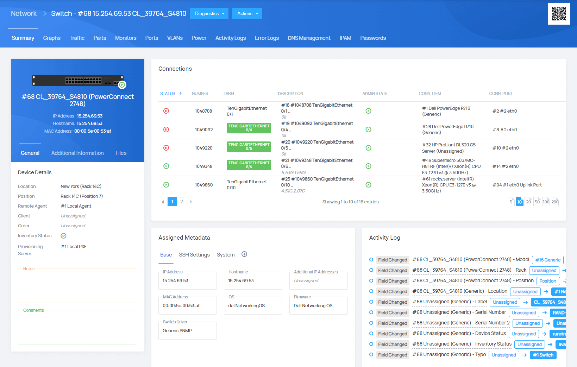This screenshot has width=577, height=367.
Task: Open the Ports tab
Action: [x=152, y=38]
